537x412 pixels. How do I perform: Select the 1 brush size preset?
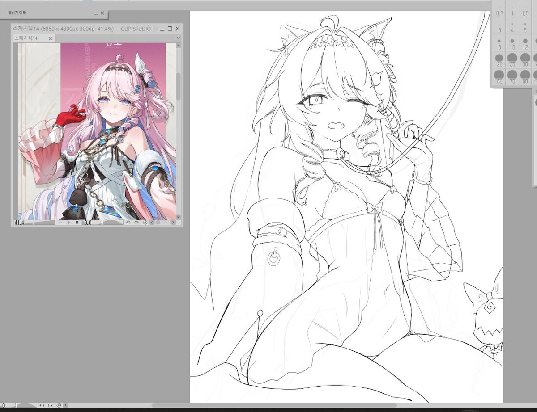coord(512,10)
